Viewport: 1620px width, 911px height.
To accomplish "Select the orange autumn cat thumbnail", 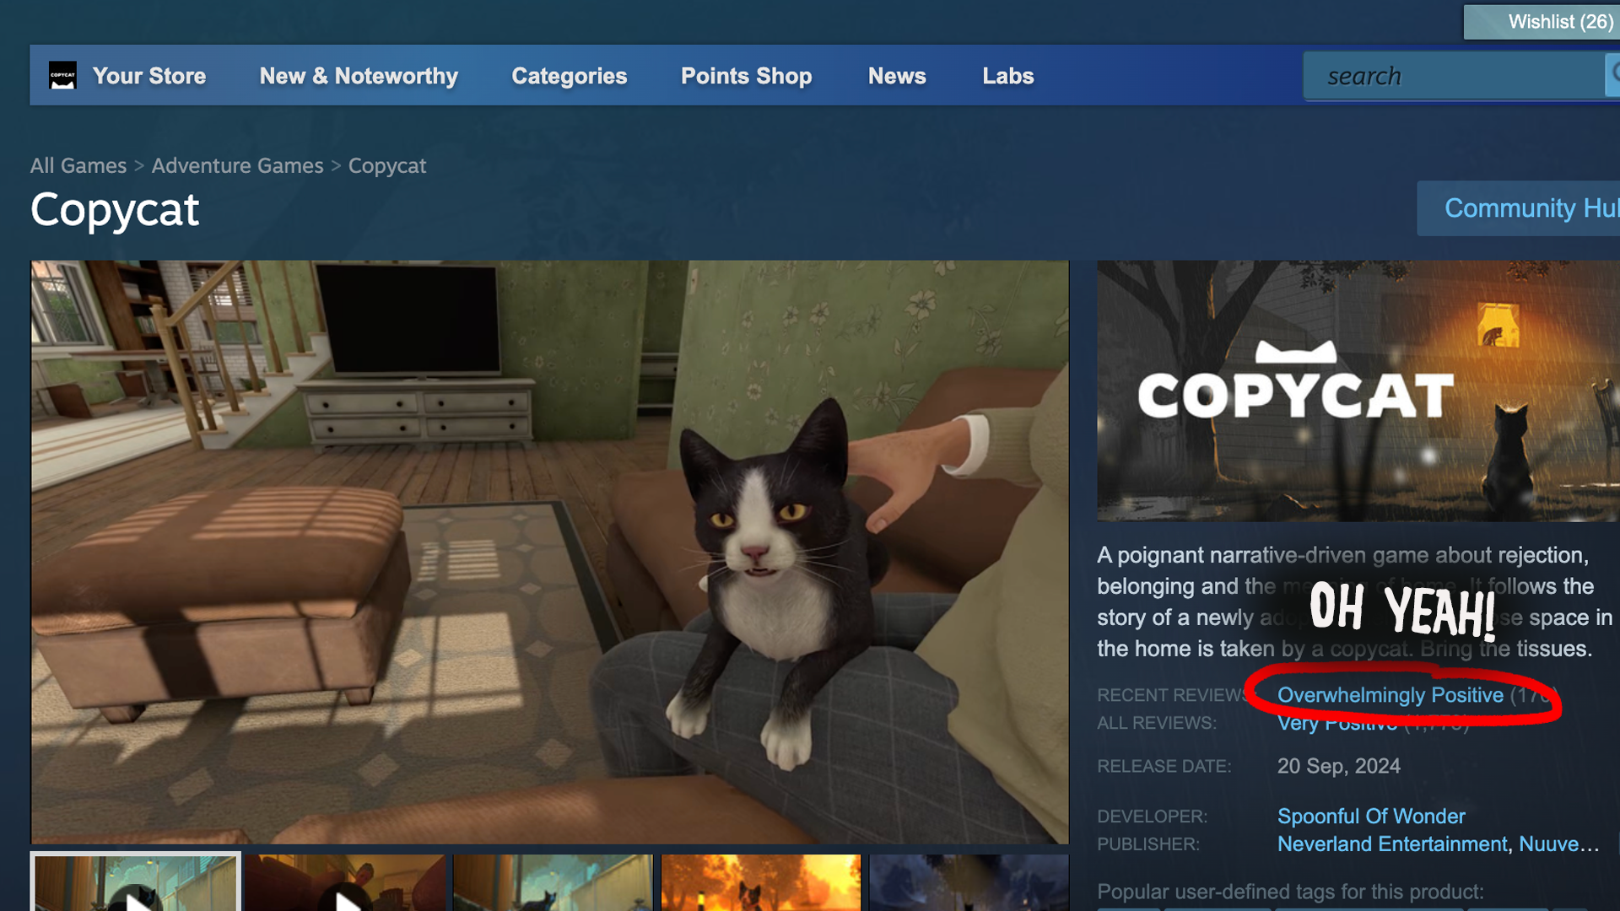I will 761,883.
